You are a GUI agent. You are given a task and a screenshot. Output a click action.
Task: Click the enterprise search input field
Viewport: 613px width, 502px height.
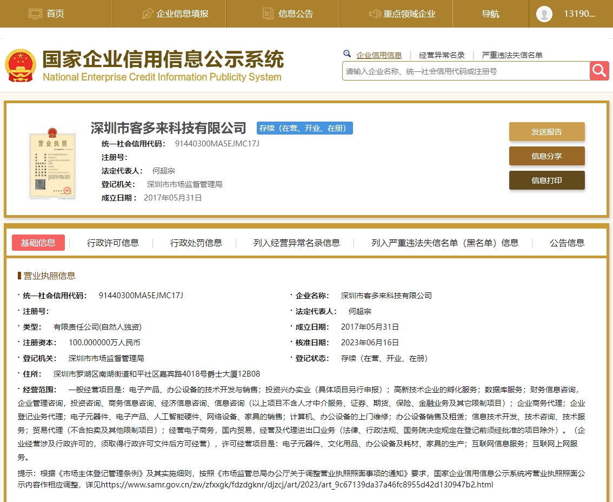(465, 70)
